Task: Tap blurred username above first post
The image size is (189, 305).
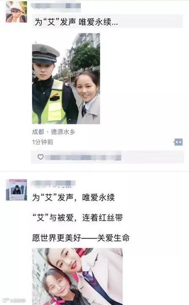Action: tap(56, 5)
